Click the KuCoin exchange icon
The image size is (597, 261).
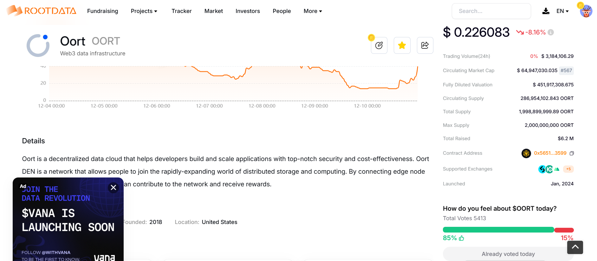click(549, 169)
